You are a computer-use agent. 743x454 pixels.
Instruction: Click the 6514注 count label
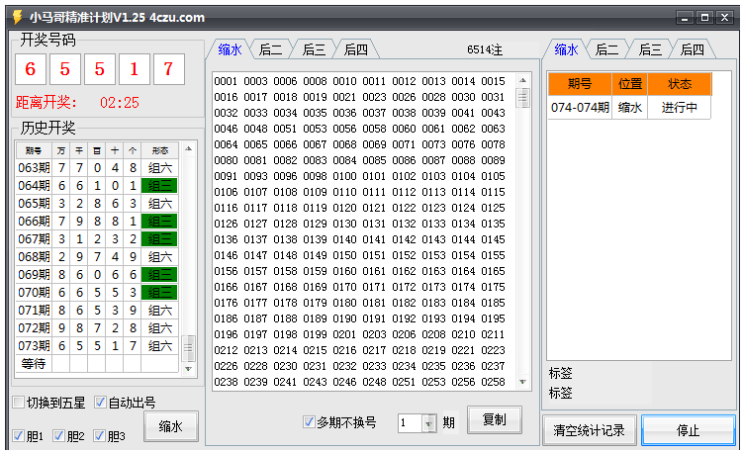485,49
